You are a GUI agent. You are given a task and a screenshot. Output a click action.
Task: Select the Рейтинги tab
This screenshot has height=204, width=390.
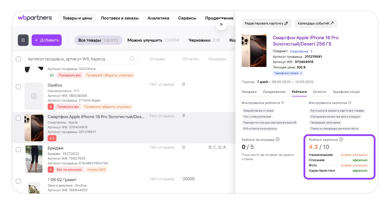coord(299,92)
